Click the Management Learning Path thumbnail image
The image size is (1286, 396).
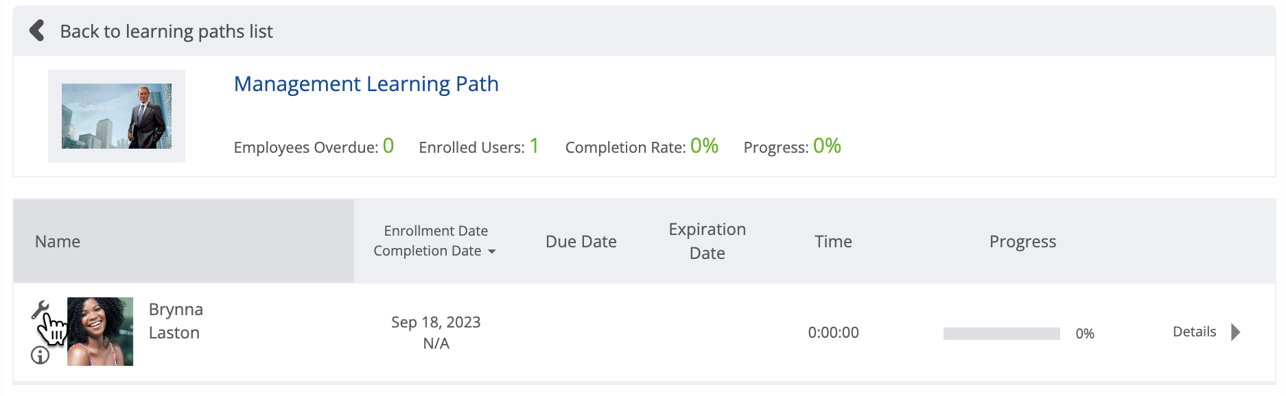[x=117, y=116]
